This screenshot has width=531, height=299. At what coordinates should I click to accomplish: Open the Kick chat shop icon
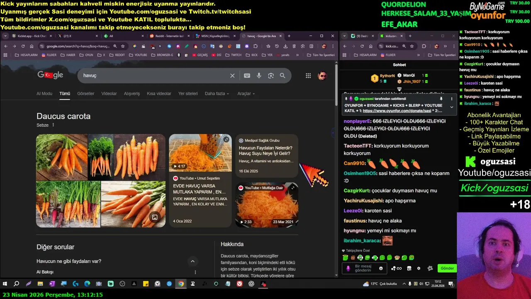pos(409,268)
